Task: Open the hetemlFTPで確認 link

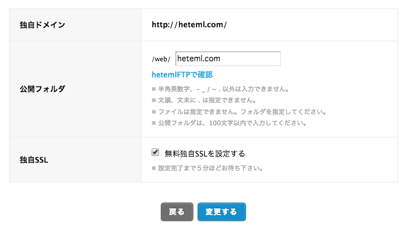Action: coord(182,75)
